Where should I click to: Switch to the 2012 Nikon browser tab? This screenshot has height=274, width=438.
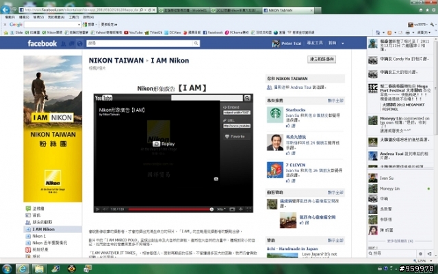coord(236,10)
